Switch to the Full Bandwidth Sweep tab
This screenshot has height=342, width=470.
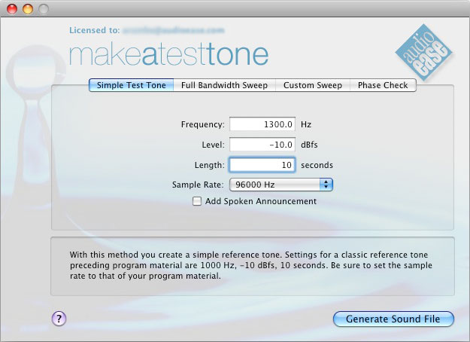(224, 85)
